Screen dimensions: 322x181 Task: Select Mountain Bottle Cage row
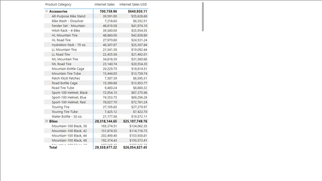[96, 68]
